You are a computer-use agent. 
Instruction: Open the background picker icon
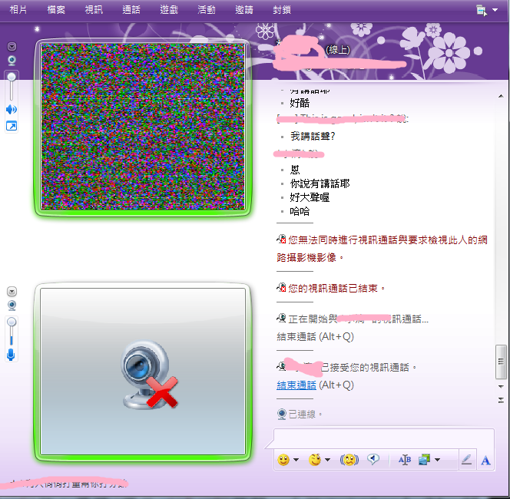pyautogui.click(x=425, y=460)
